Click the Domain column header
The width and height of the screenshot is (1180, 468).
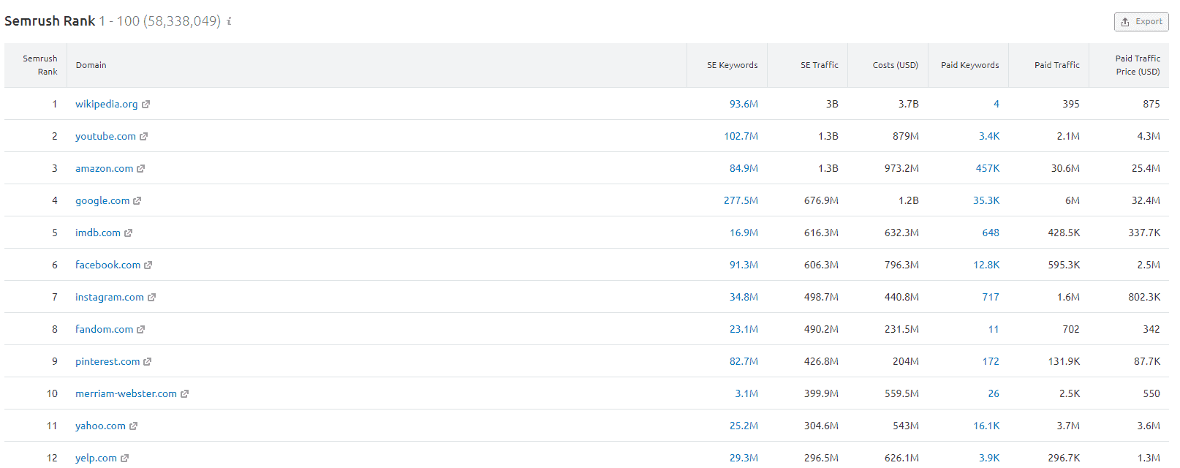point(91,65)
